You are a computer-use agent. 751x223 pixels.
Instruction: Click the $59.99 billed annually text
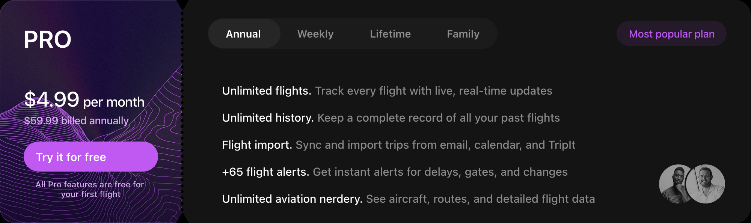[77, 121]
